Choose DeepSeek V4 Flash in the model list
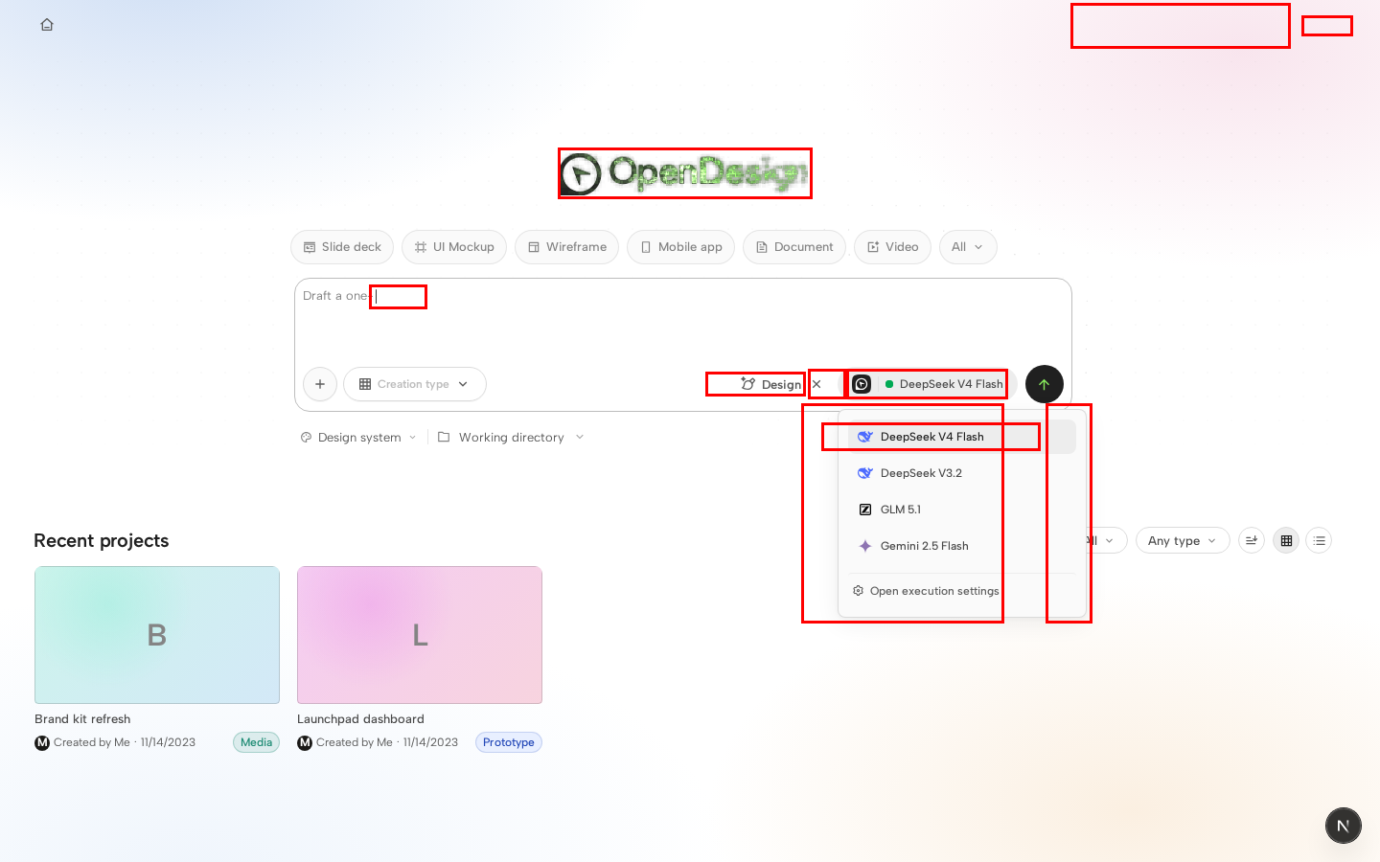The width and height of the screenshot is (1380, 862). coord(961,437)
